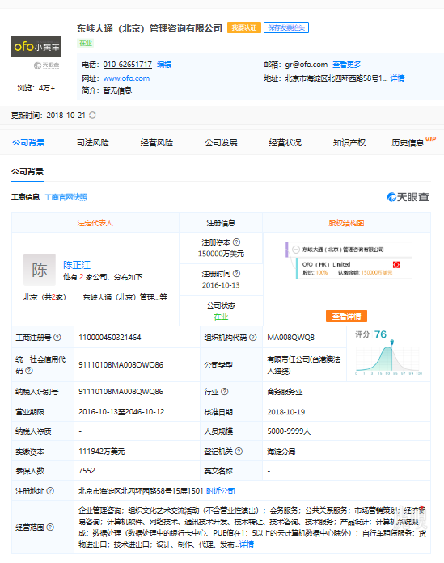Click phone number 010-62651717 link
Viewport: 444px width, 563px height.
[128, 65]
